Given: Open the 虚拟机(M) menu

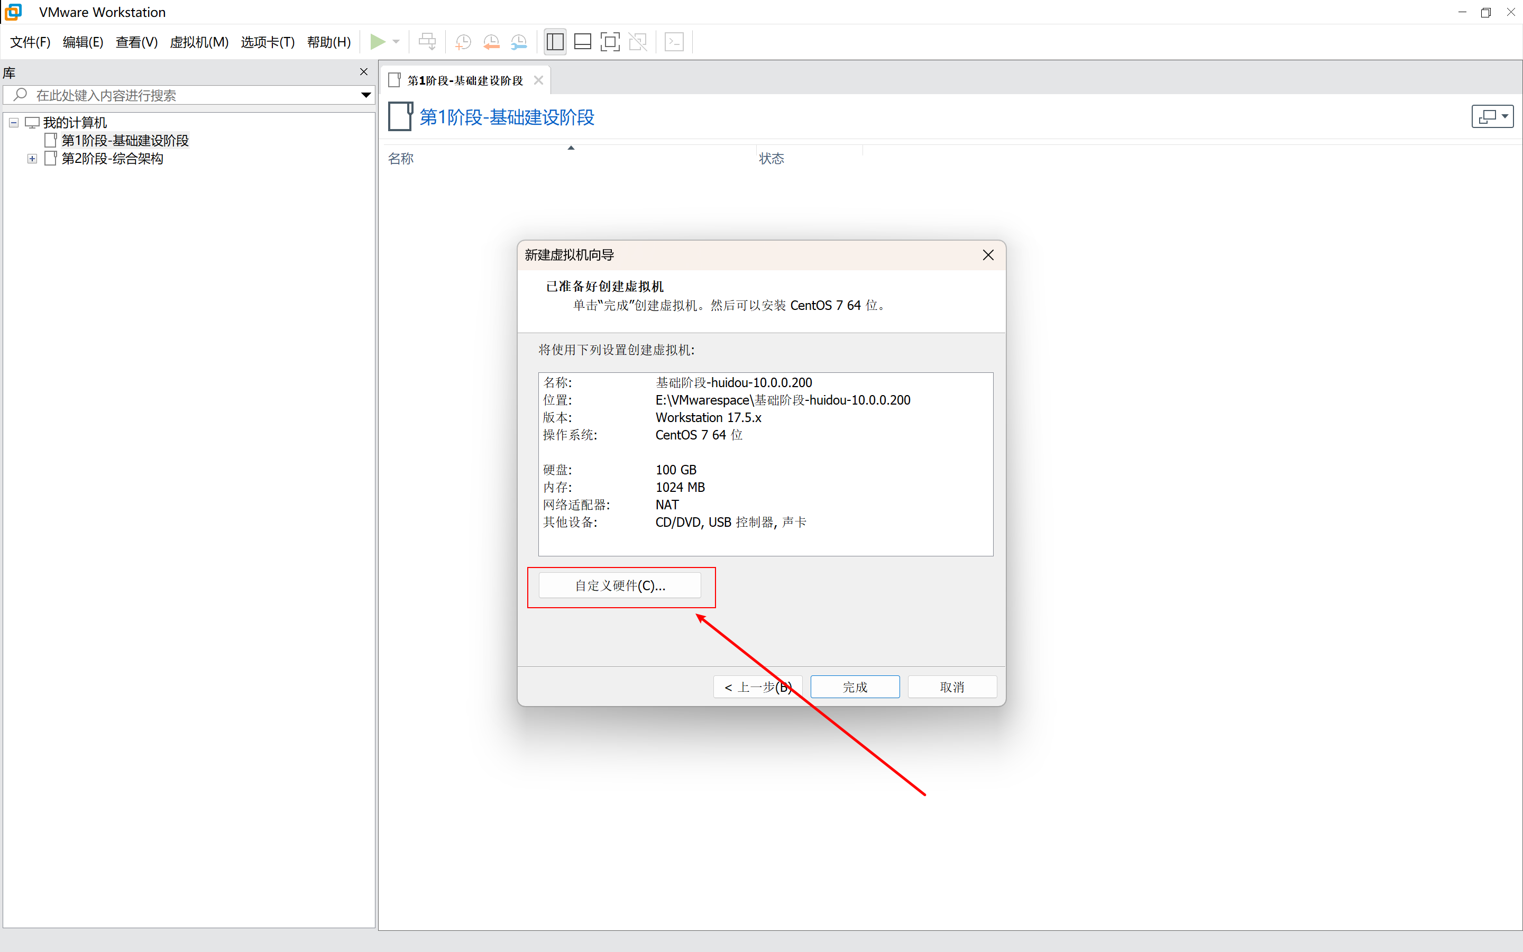Looking at the screenshot, I should point(199,42).
